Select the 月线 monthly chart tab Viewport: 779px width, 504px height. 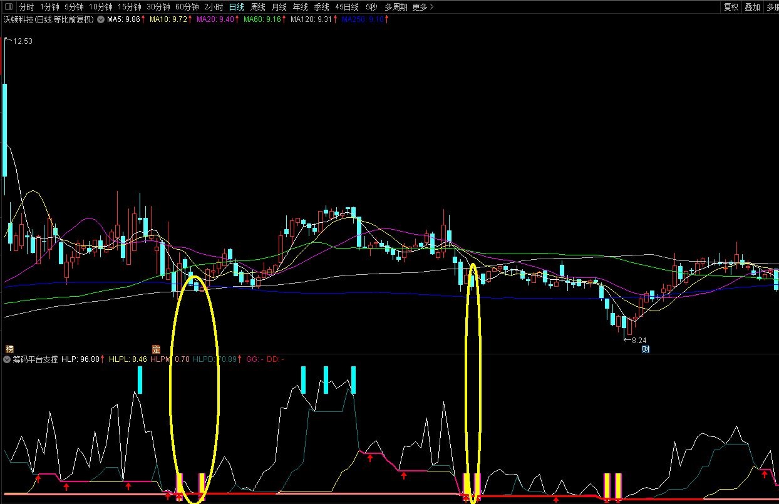point(279,8)
